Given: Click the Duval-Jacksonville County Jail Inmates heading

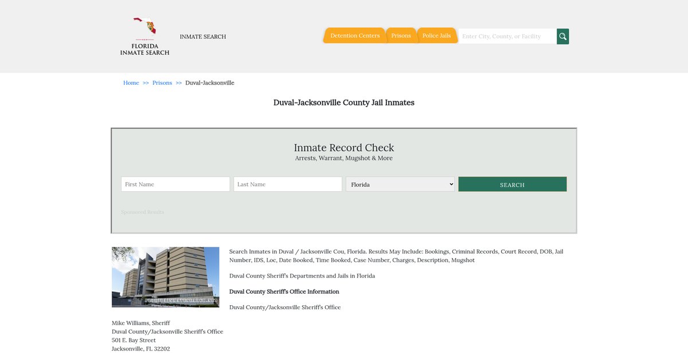Looking at the screenshot, I should (344, 102).
